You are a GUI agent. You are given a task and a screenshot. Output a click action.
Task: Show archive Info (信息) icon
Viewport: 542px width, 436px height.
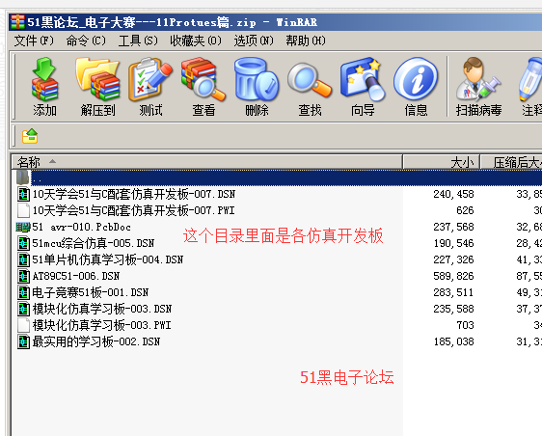(416, 79)
